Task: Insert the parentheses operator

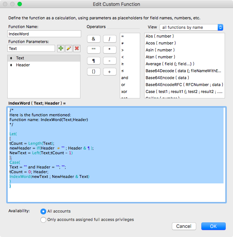Action: tap(94, 71)
